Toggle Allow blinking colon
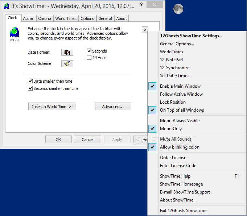Image resolution: width=247 pixels, height=216 pixels. coord(197,147)
